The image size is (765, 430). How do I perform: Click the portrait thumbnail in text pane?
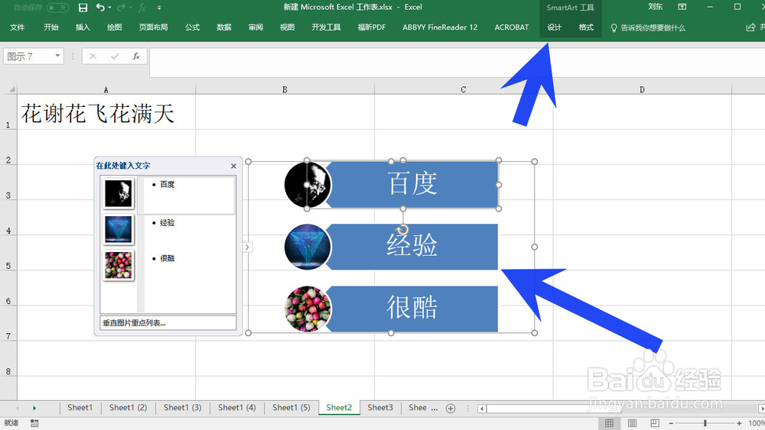119,193
